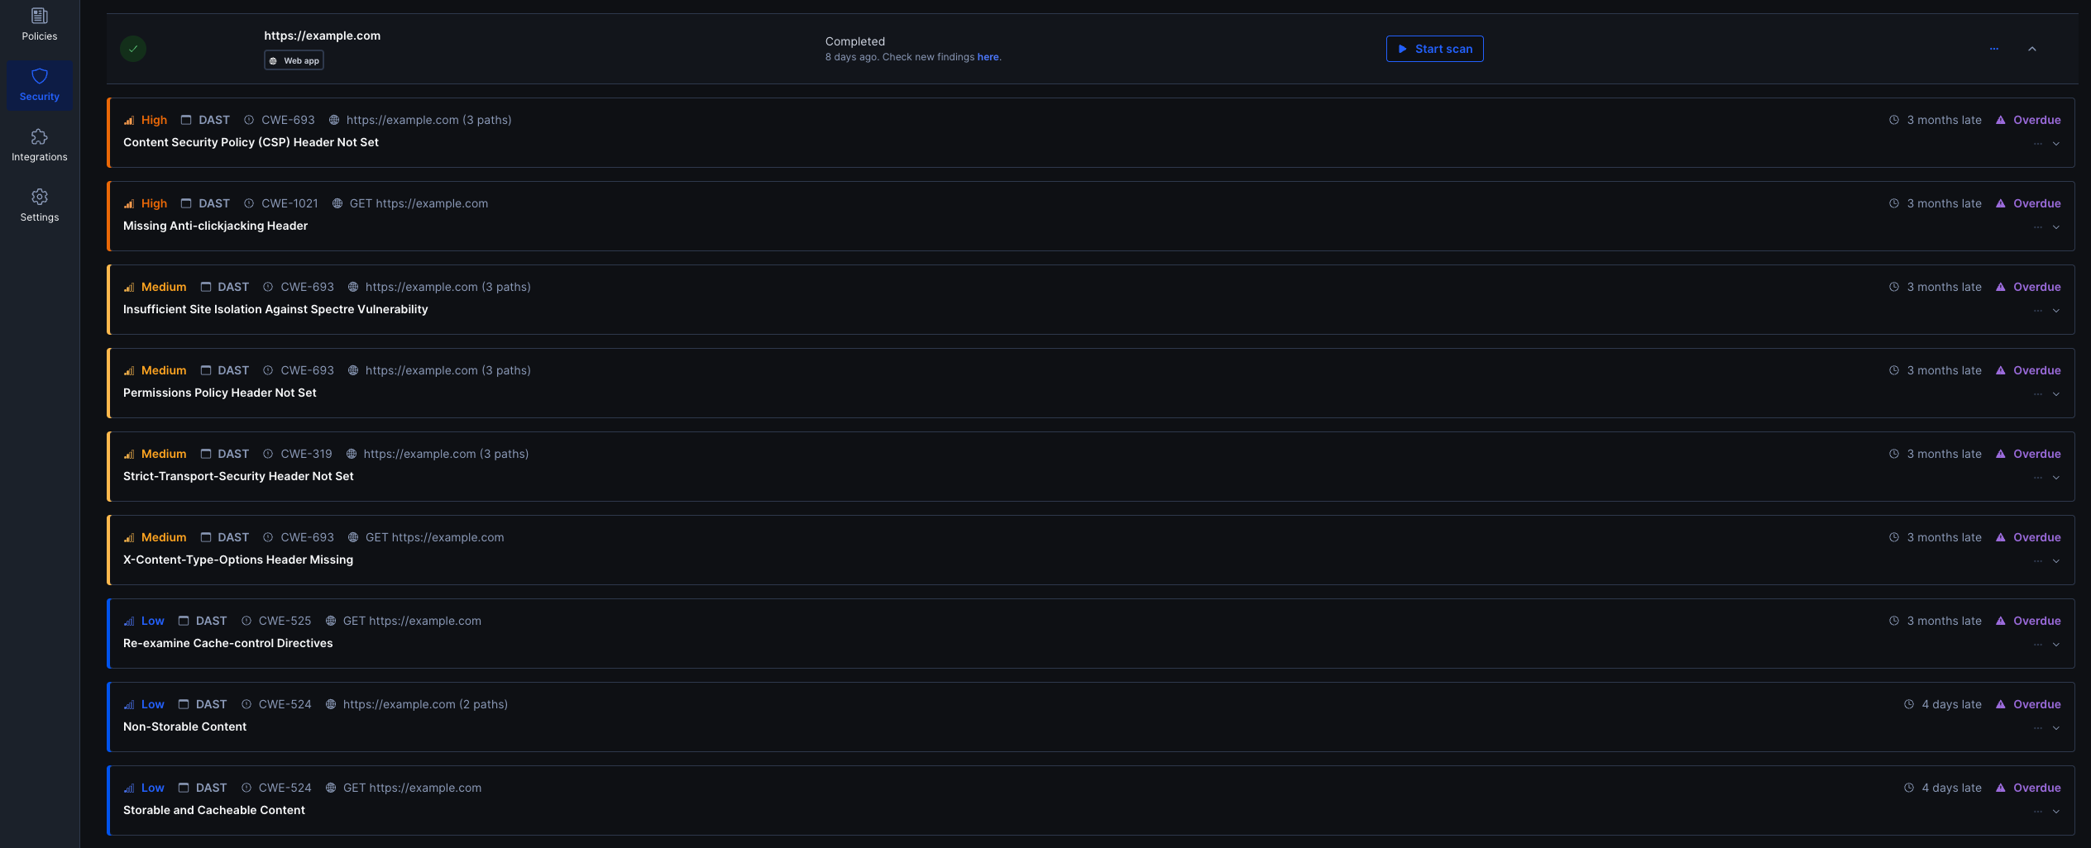Open Settings gear icon in sidebar
Viewport: 2091px width, 848px height.
pos(40,198)
